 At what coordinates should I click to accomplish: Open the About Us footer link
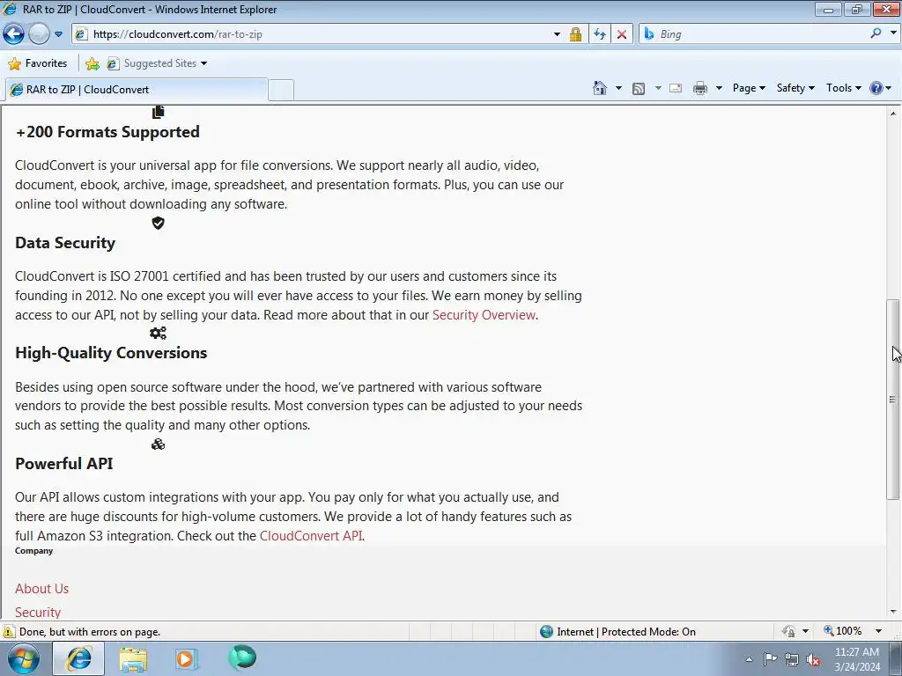(42, 589)
